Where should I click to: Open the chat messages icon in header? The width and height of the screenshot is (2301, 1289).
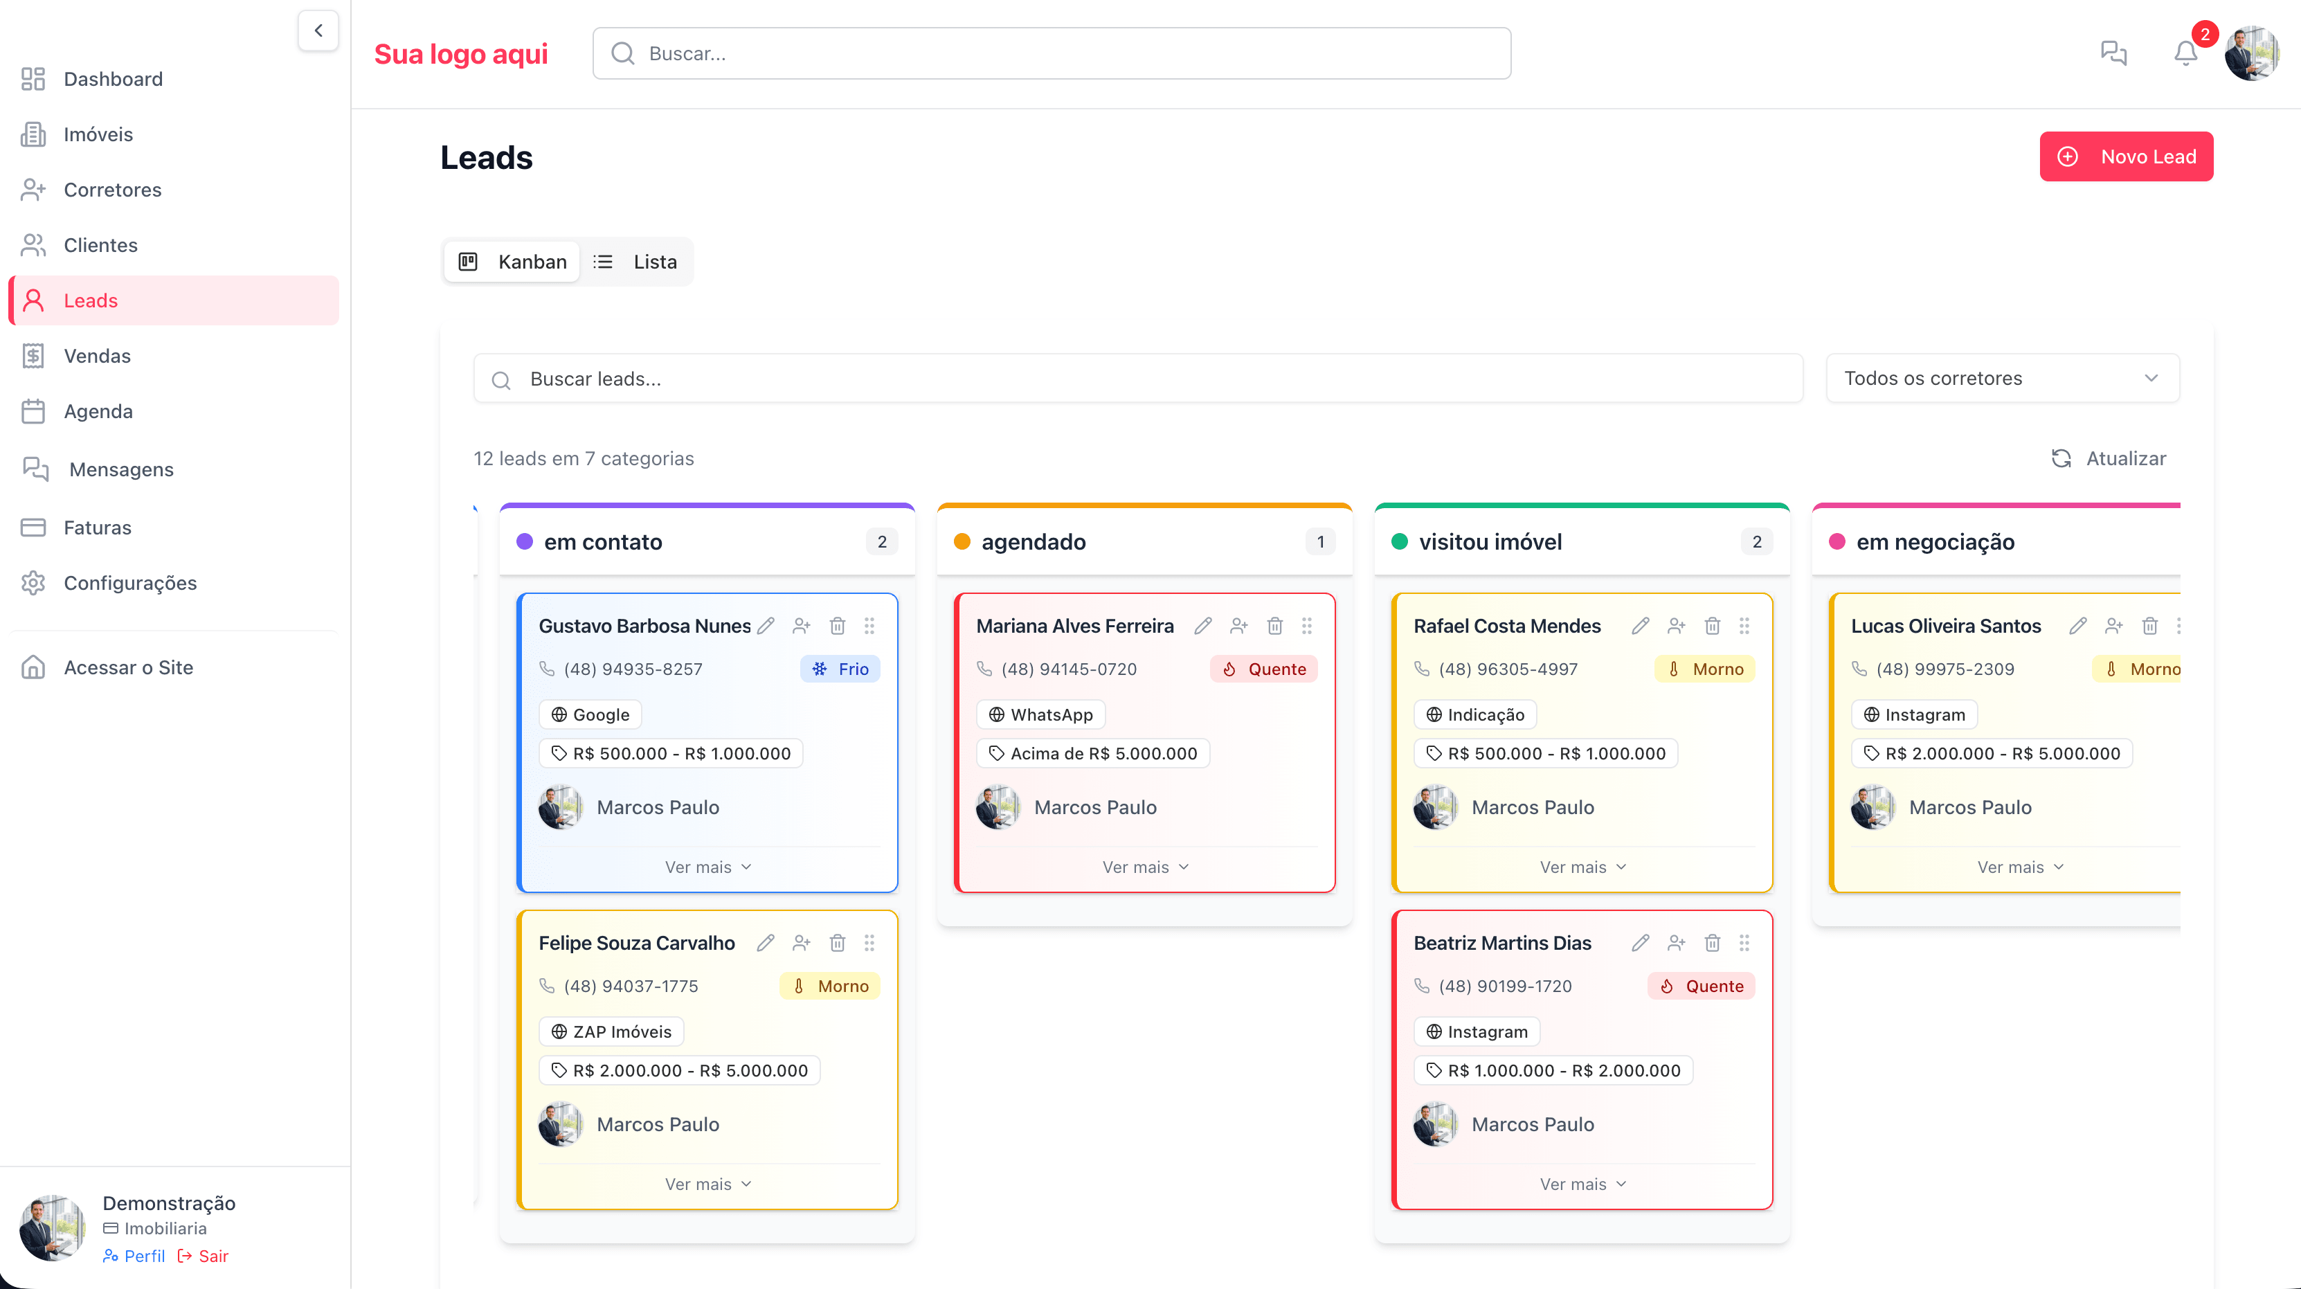[2113, 53]
